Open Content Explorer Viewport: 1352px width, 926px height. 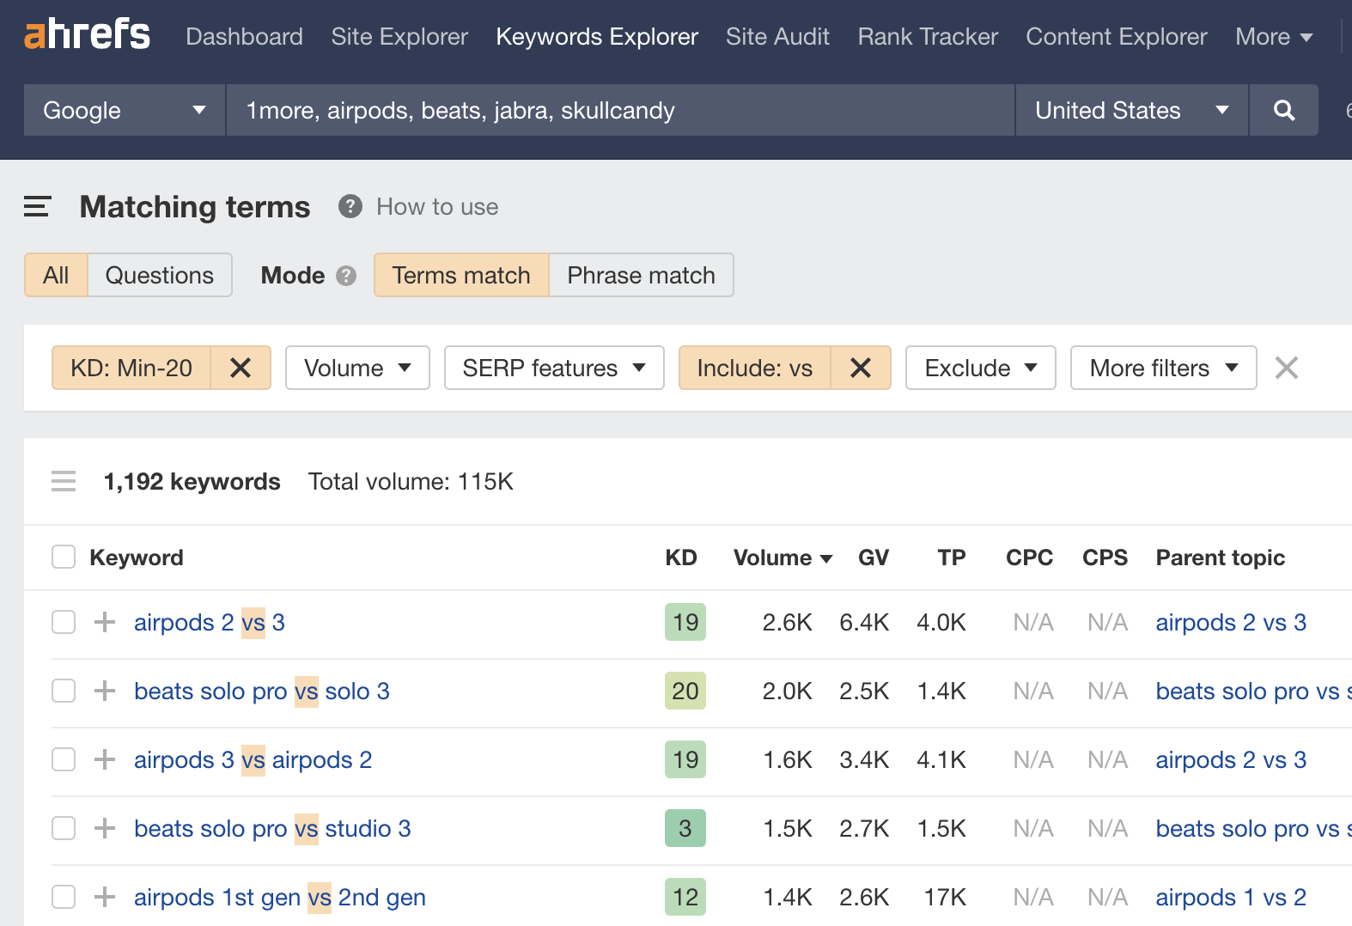(x=1117, y=36)
